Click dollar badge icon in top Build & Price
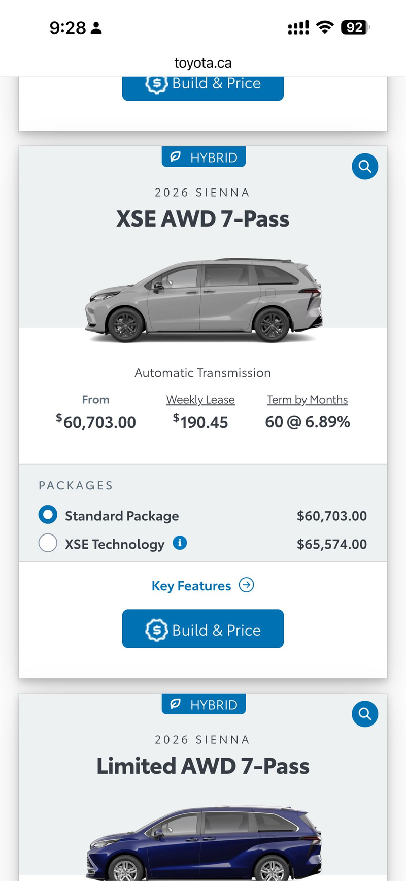 click(x=156, y=84)
